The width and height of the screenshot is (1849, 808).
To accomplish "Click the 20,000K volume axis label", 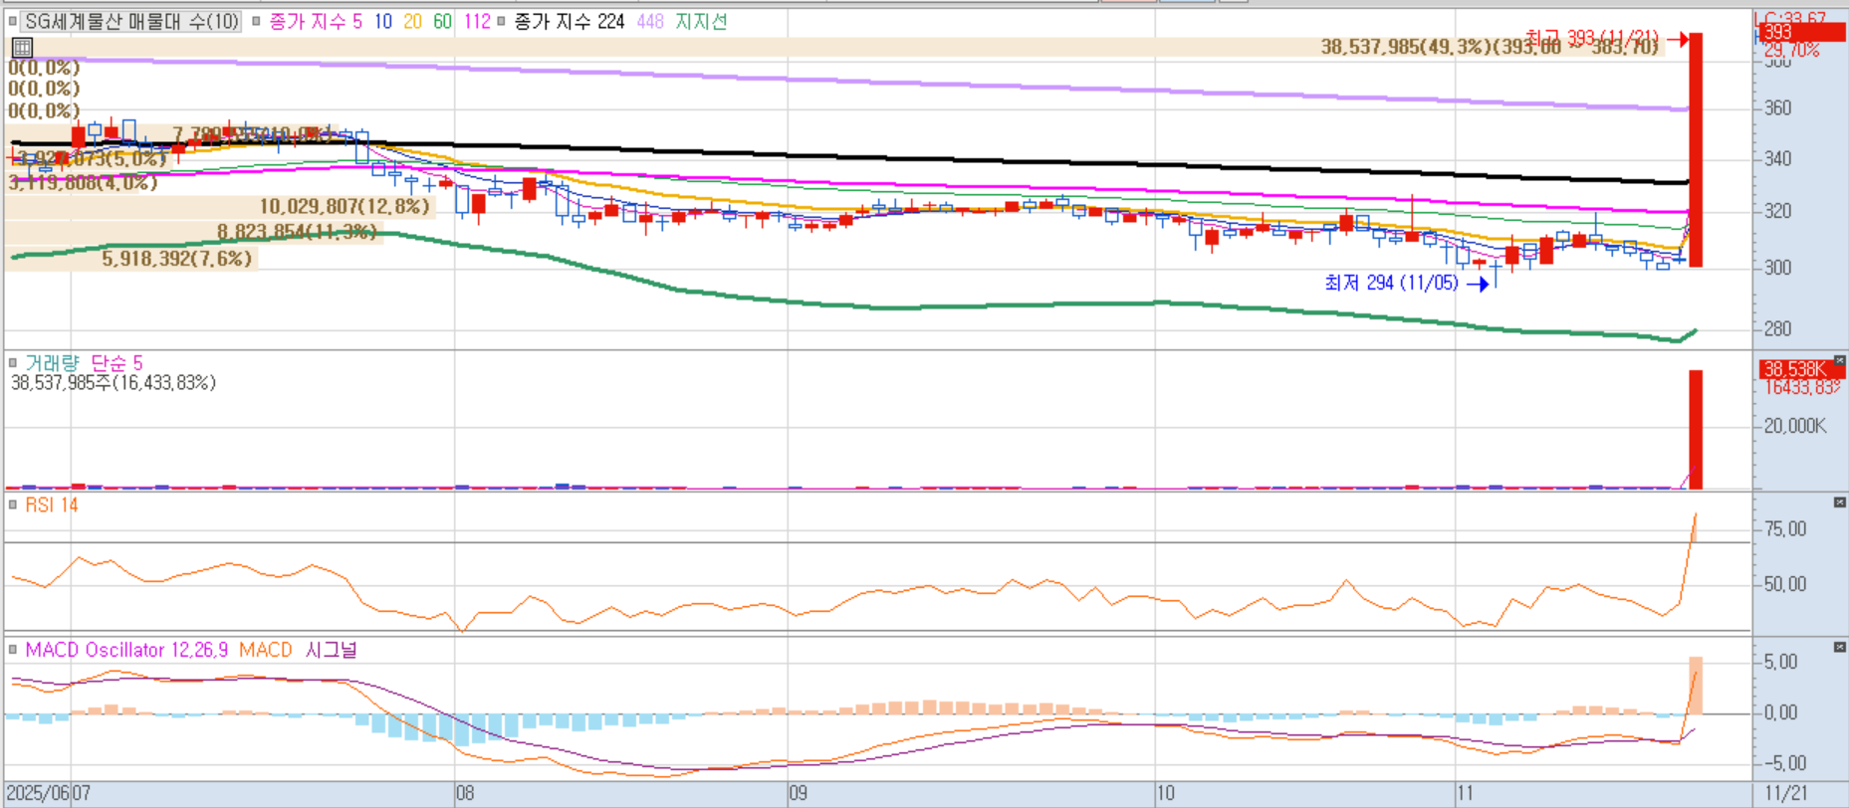I will coord(1795,426).
